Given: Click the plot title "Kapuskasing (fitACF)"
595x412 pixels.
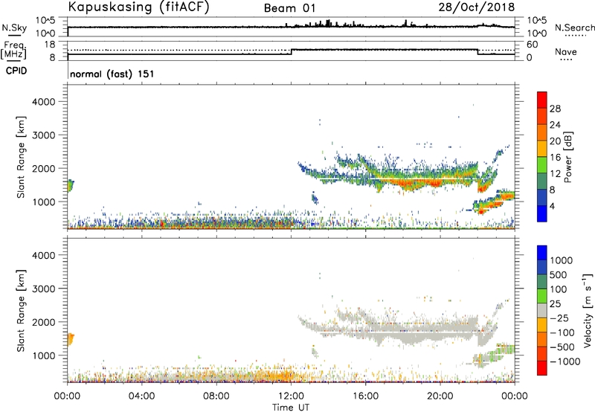Looking at the screenshot, I should [138, 7].
